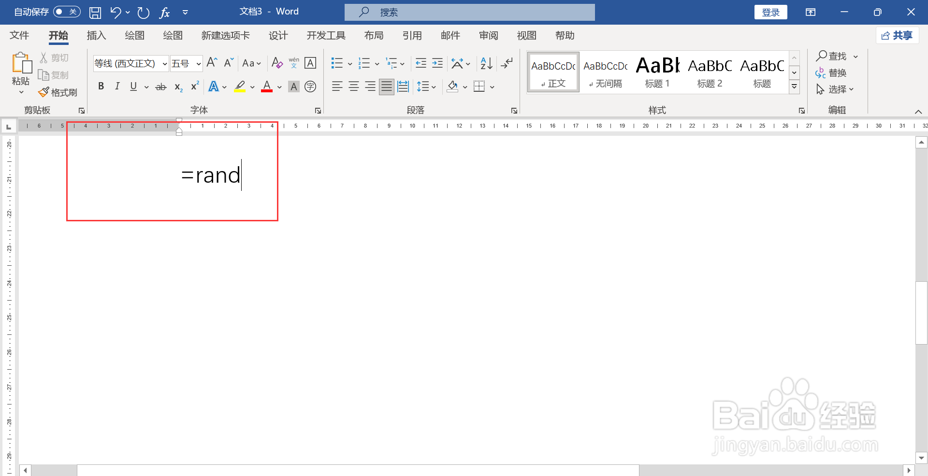Viewport: 928px width, 476px height.
Task: Open the line spacing dropdown
Action: tap(427, 87)
